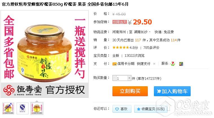This screenshot has height=118, width=214.
Task: Click the colorful square service badge icon
Action: [181, 64]
